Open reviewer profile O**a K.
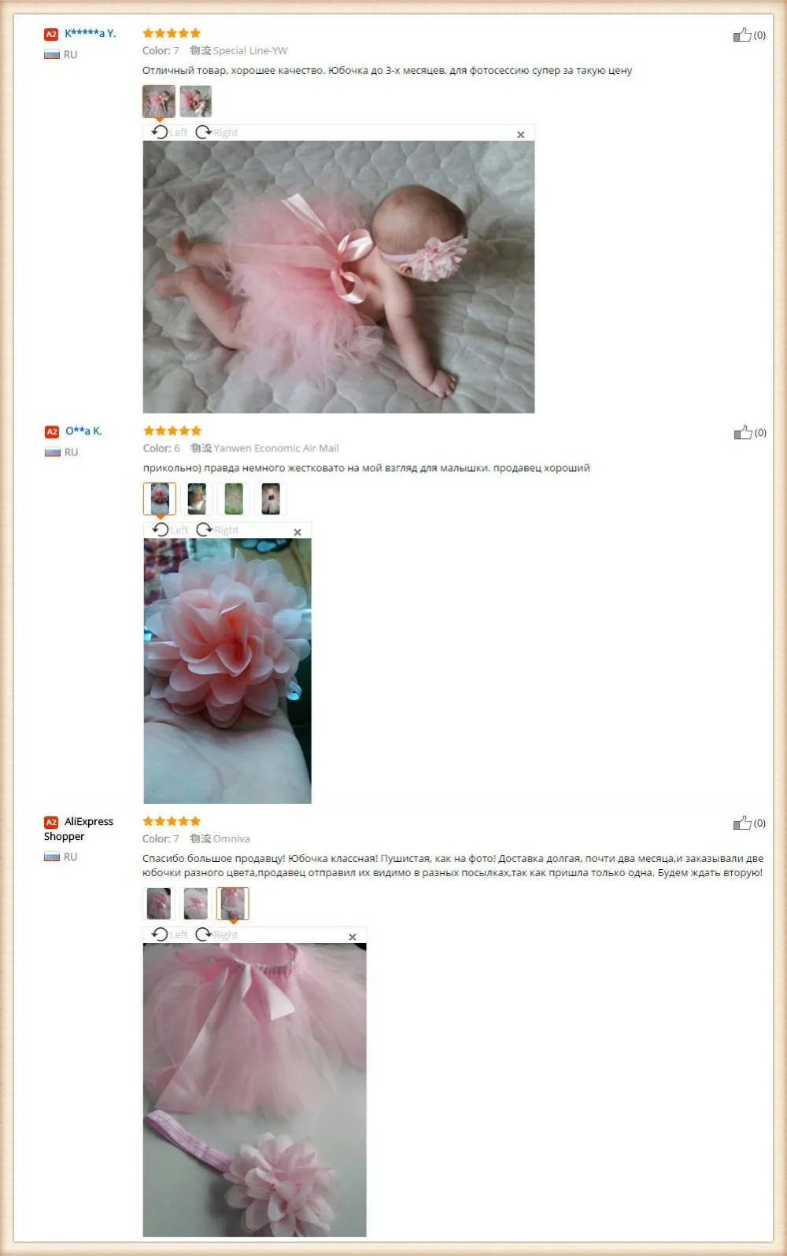The height and width of the screenshot is (1256, 787). coord(83,431)
